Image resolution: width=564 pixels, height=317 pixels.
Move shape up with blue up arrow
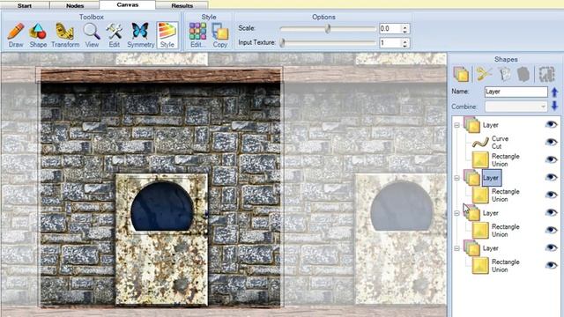(x=554, y=92)
